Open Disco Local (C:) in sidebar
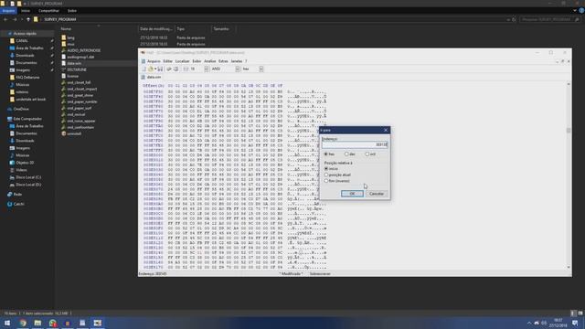This screenshot has width=585, height=329. pos(28,177)
